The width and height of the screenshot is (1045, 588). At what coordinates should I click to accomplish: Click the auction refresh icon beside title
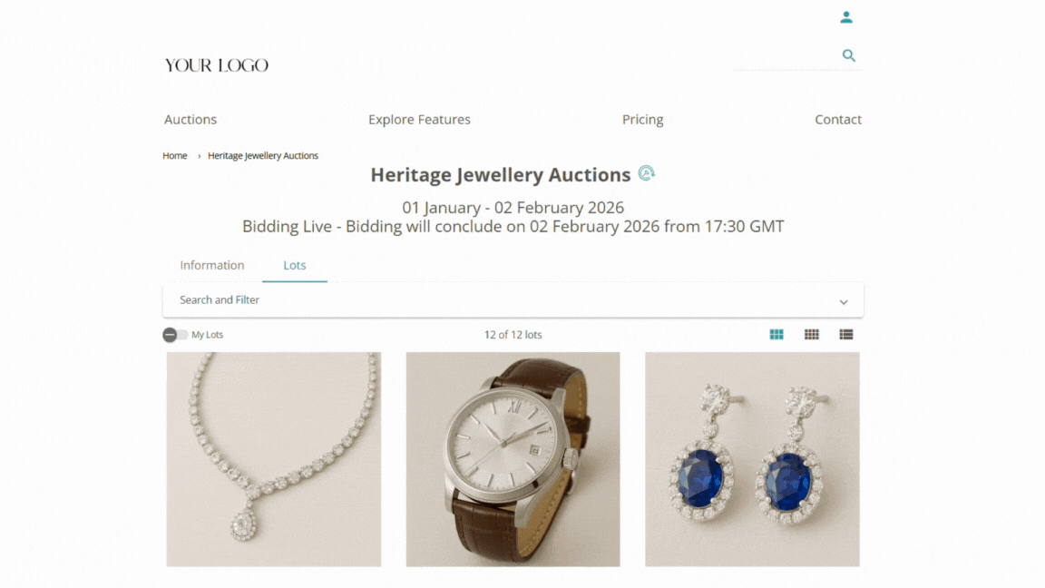click(x=646, y=173)
